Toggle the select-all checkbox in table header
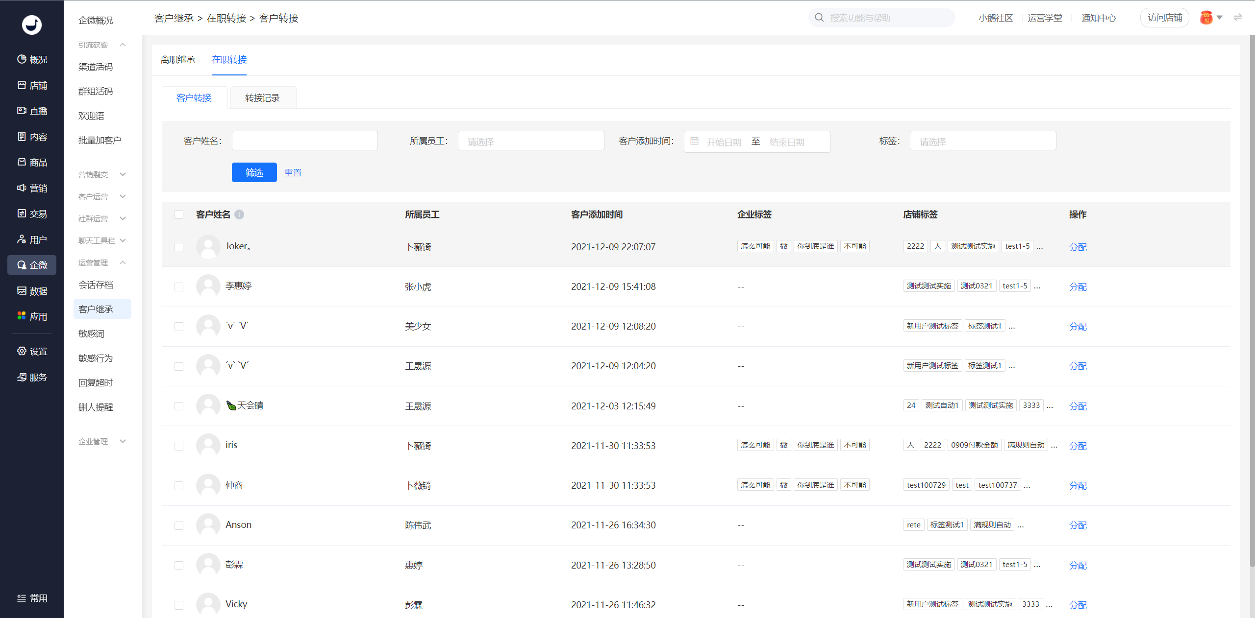This screenshot has width=1255, height=618. coord(179,214)
